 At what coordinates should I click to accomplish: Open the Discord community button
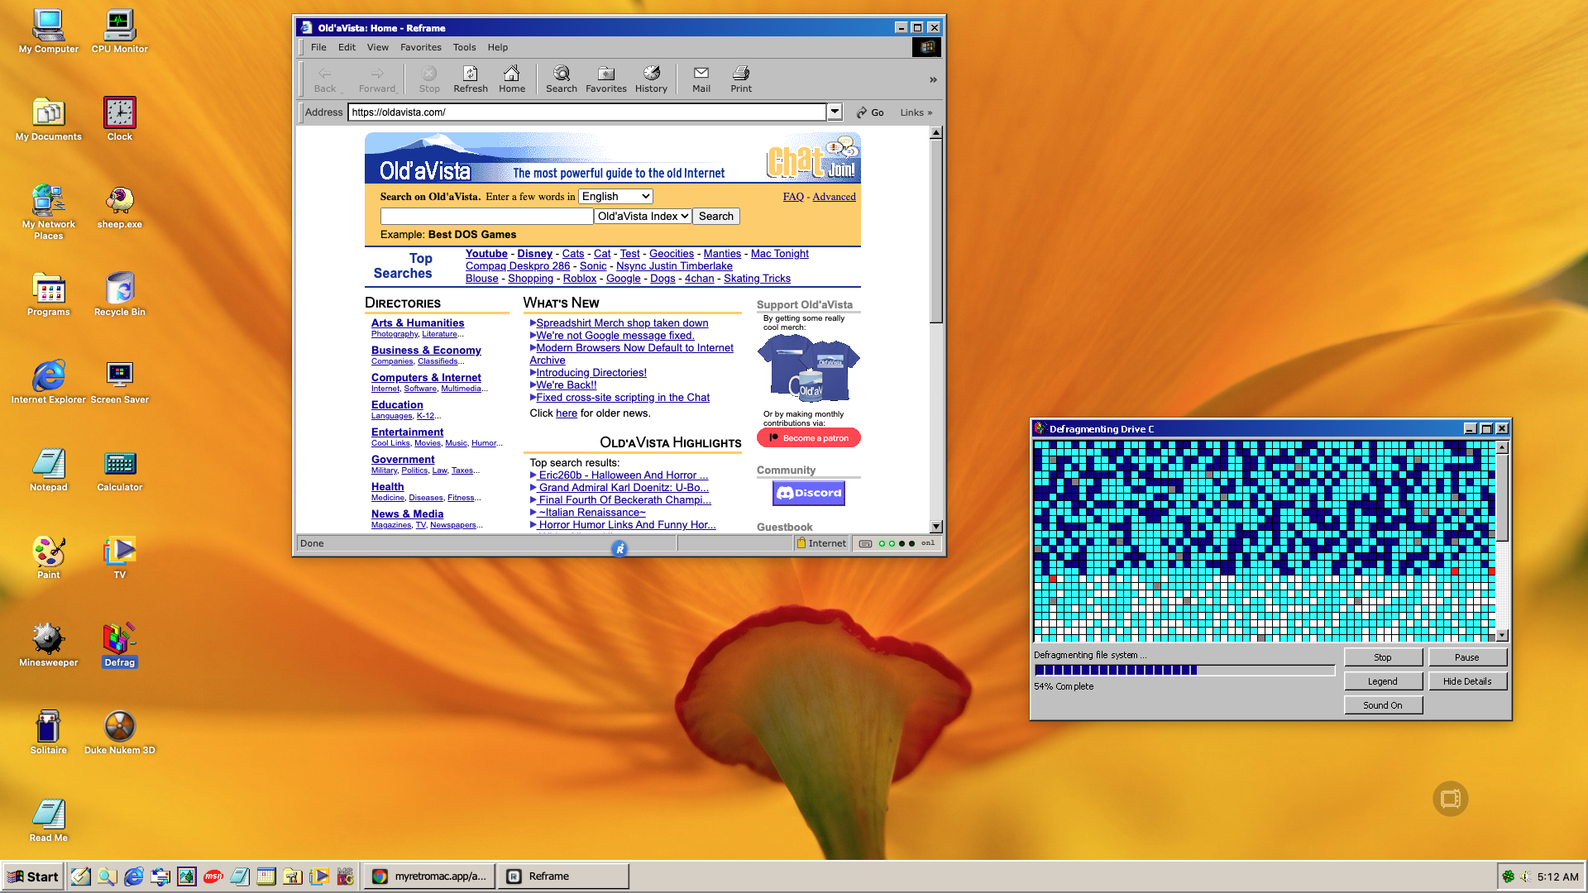809,493
